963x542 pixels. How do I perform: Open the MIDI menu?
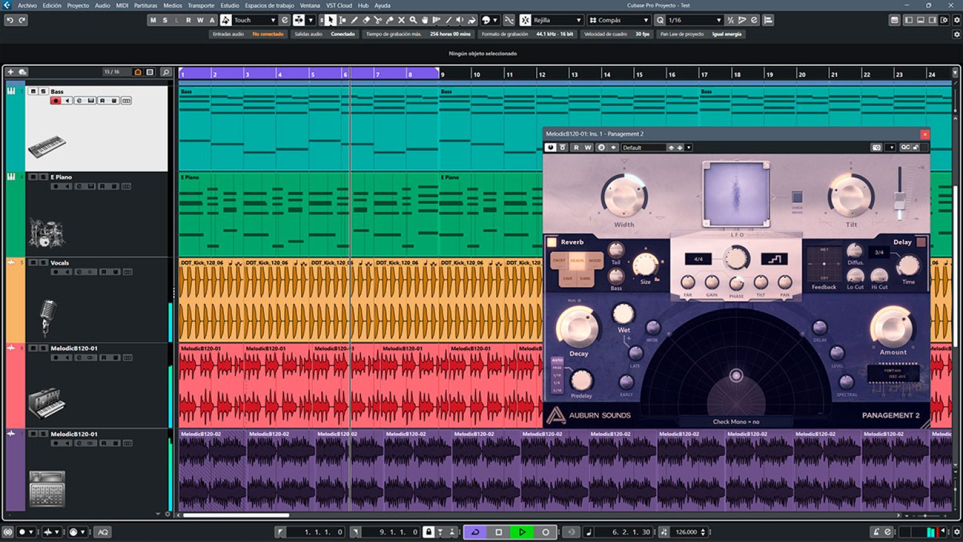coord(122,5)
